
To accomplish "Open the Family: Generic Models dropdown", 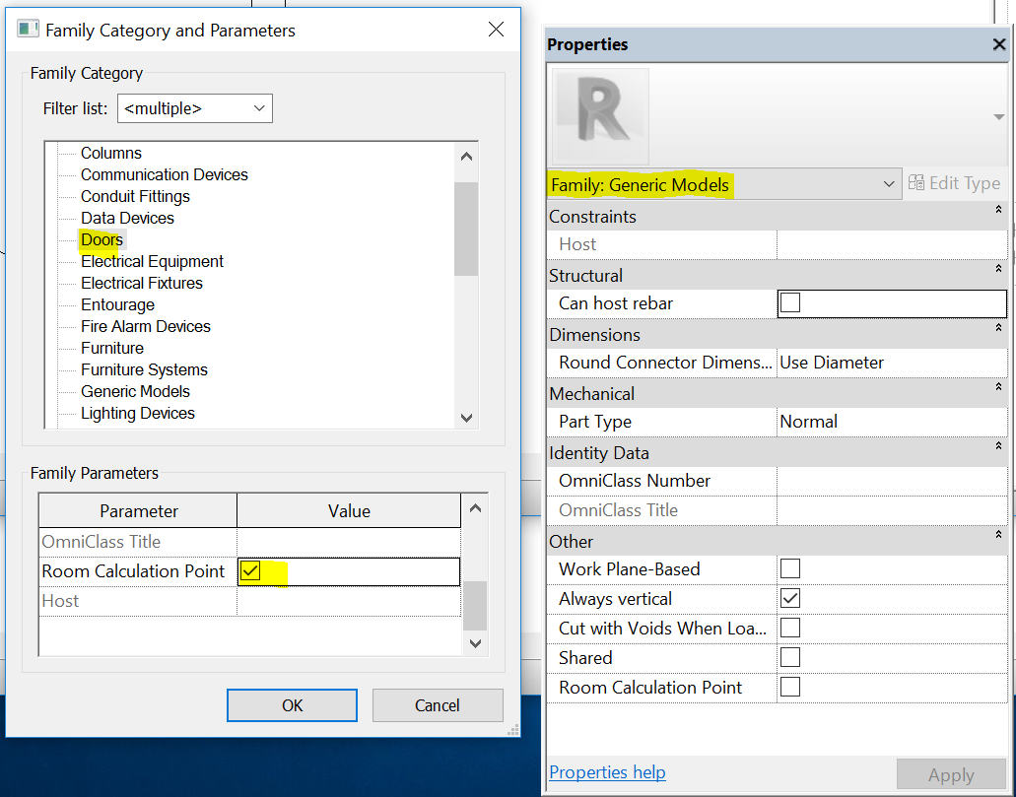I will pyautogui.click(x=889, y=184).
